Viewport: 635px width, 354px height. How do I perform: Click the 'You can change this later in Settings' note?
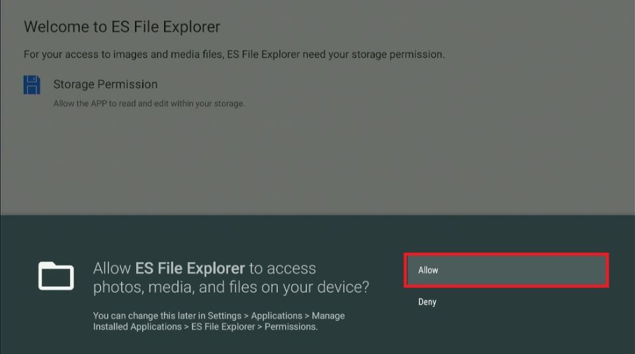tap(219, 321)
